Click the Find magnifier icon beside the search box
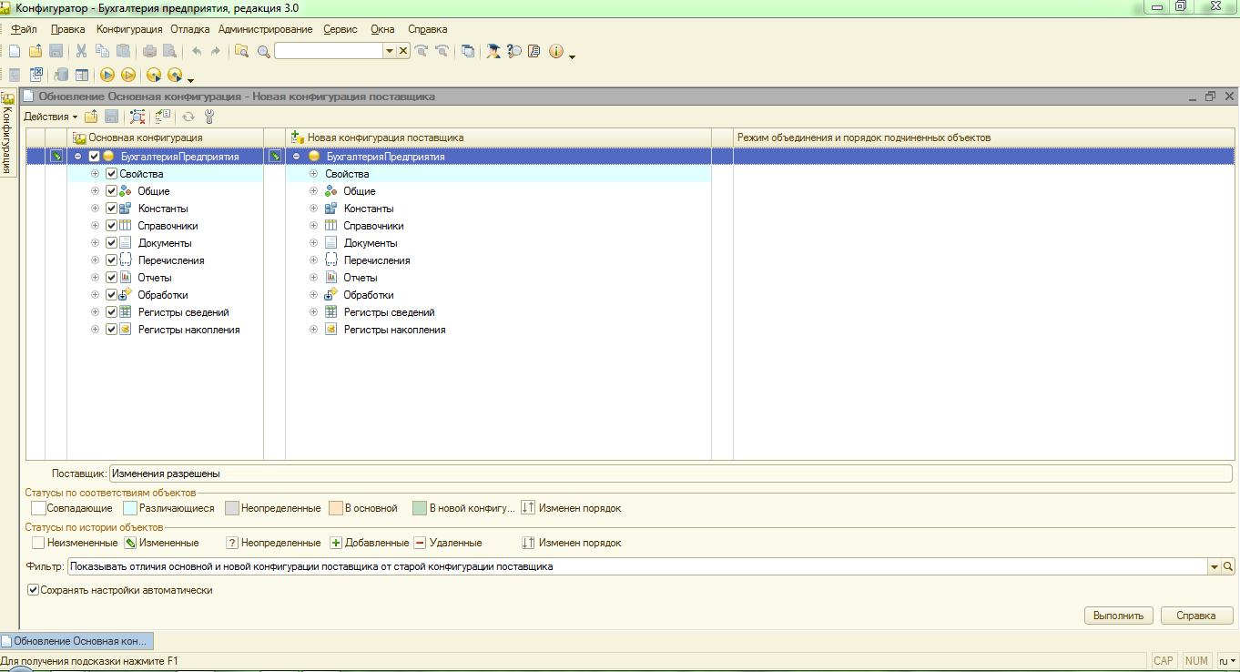 click(x=264, y=52)
